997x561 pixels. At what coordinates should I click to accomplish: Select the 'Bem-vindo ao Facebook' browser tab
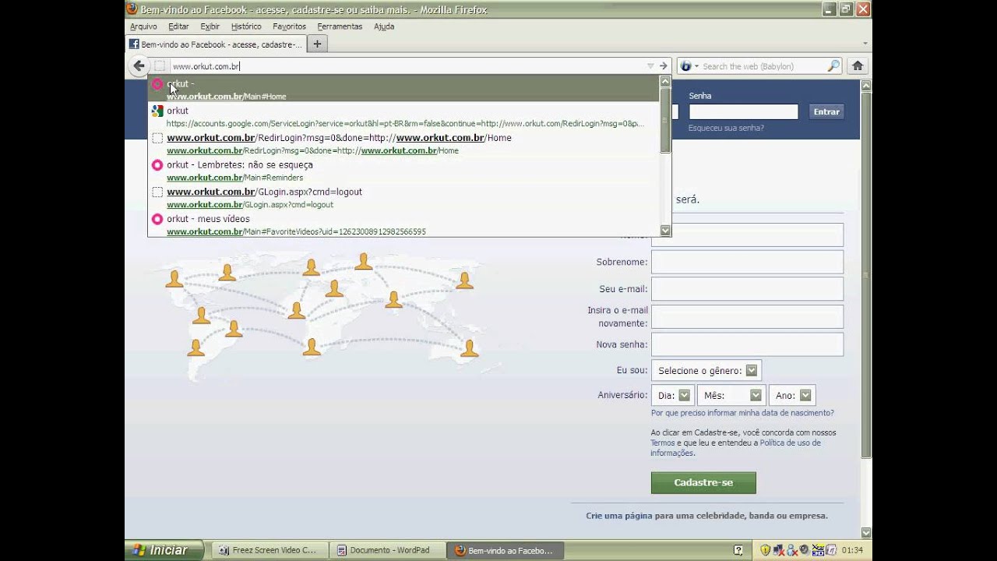pyautogui.click(x=215, y=44)
